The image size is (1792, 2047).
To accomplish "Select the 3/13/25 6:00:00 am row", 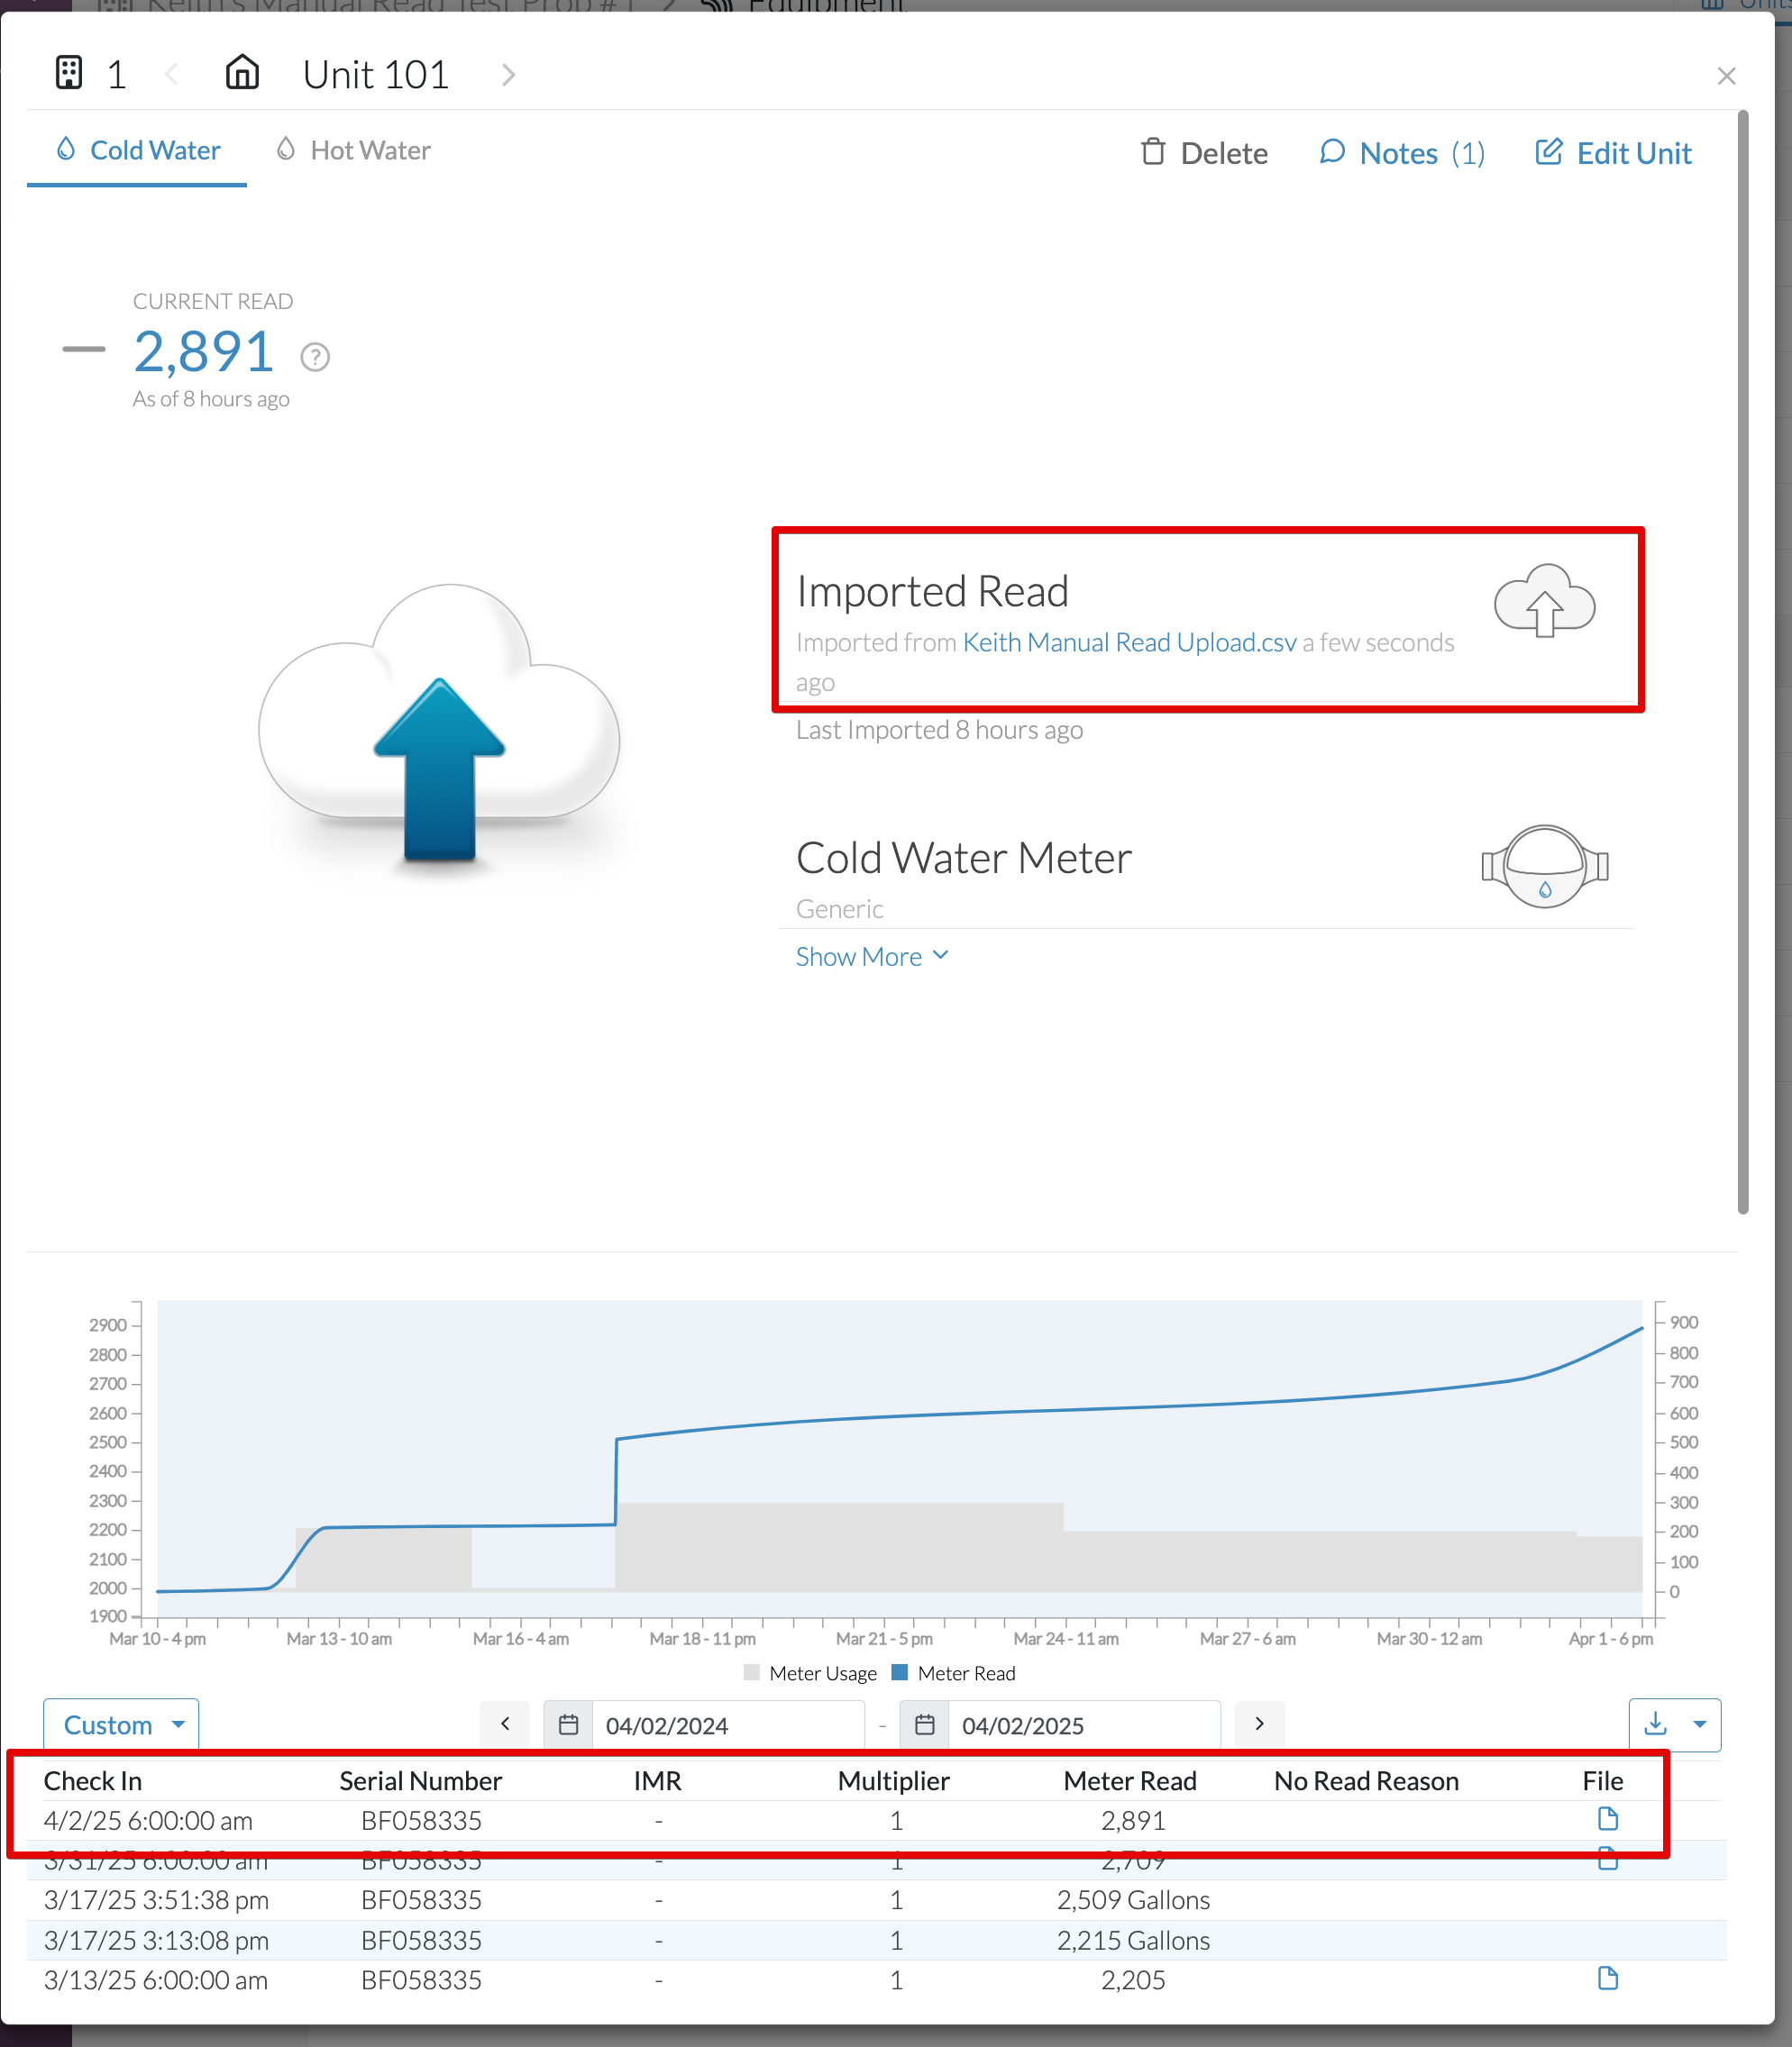I will pos(877,1980).
